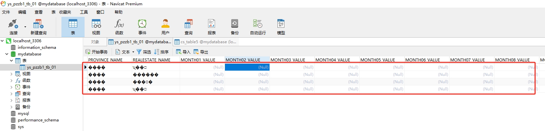Click the MONTH07_VALUE column header
The height and width of the screenshot is (131, 545).
point(472,60)
